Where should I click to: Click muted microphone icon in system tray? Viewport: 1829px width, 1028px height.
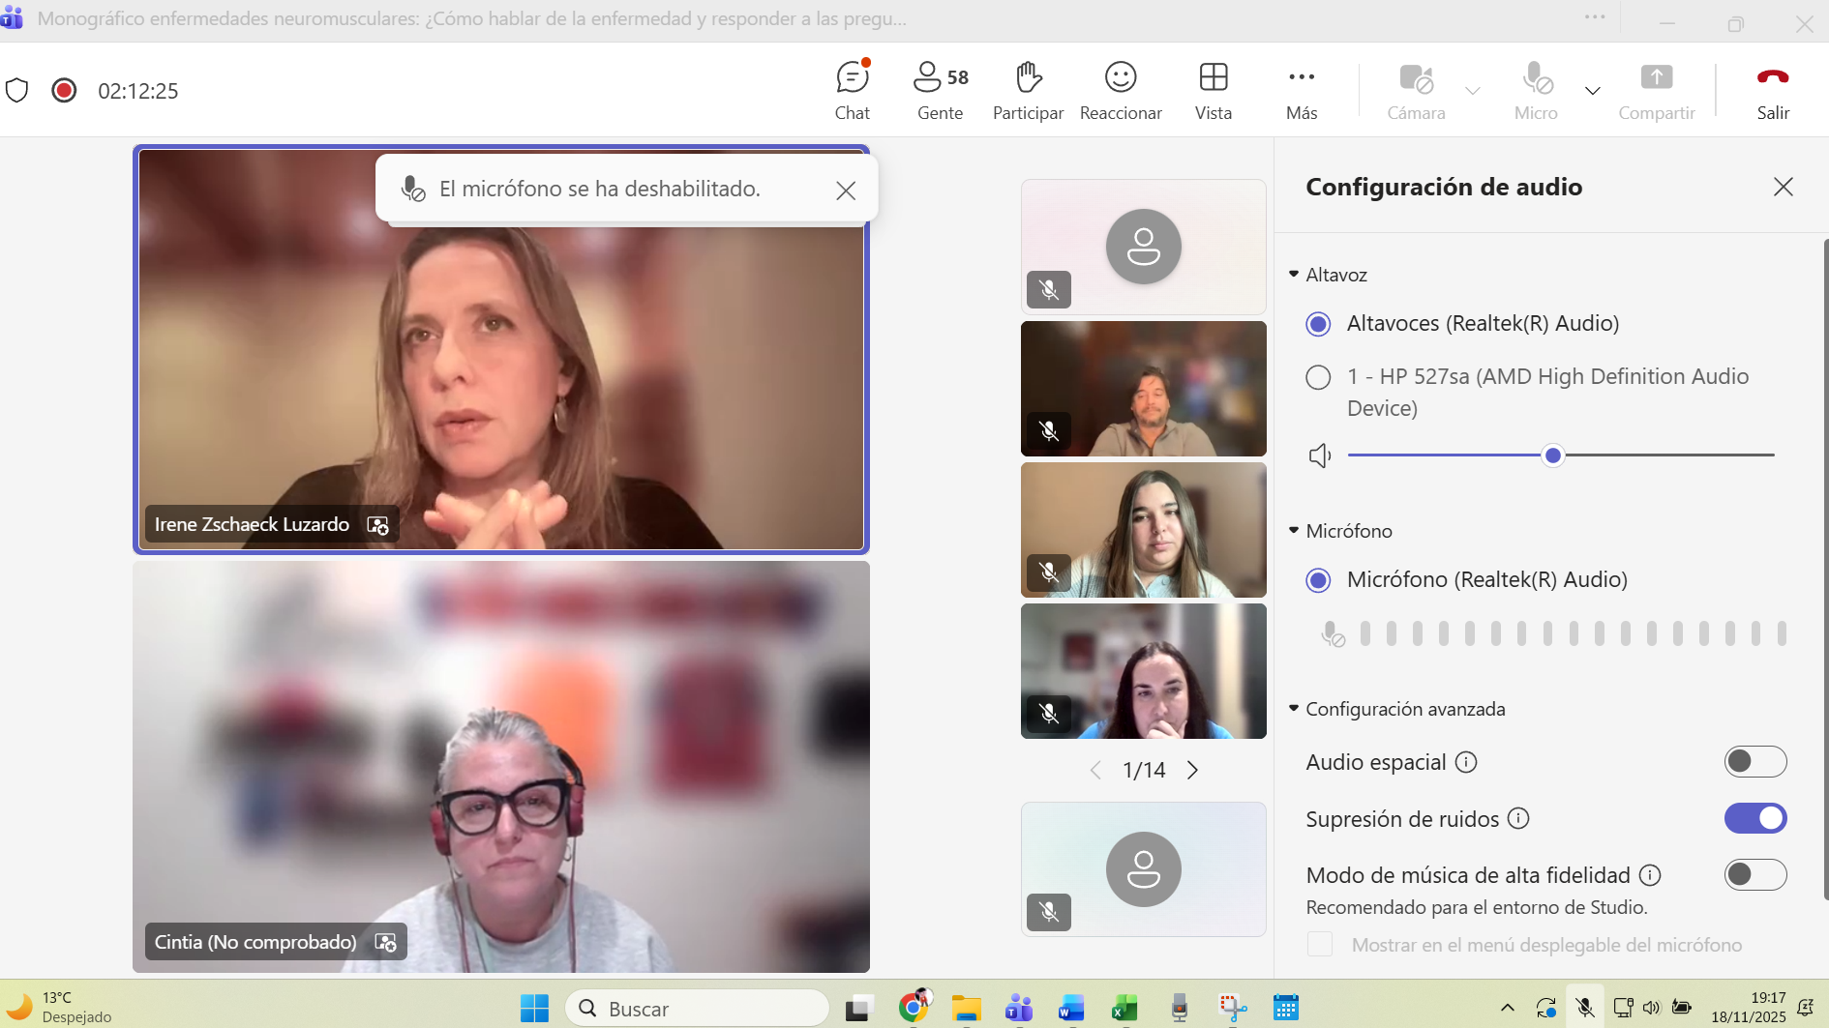[1585, 1008]
